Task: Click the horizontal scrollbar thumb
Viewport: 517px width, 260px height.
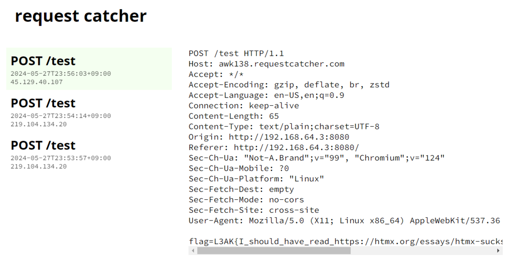Action: tap(274, 251)
